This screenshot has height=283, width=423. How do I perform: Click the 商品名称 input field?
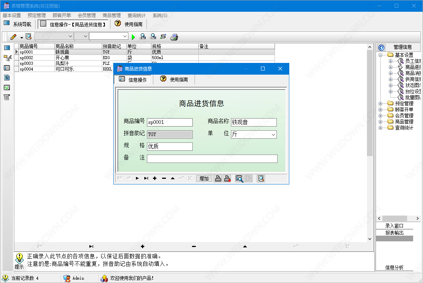click(x=254, y=122)
